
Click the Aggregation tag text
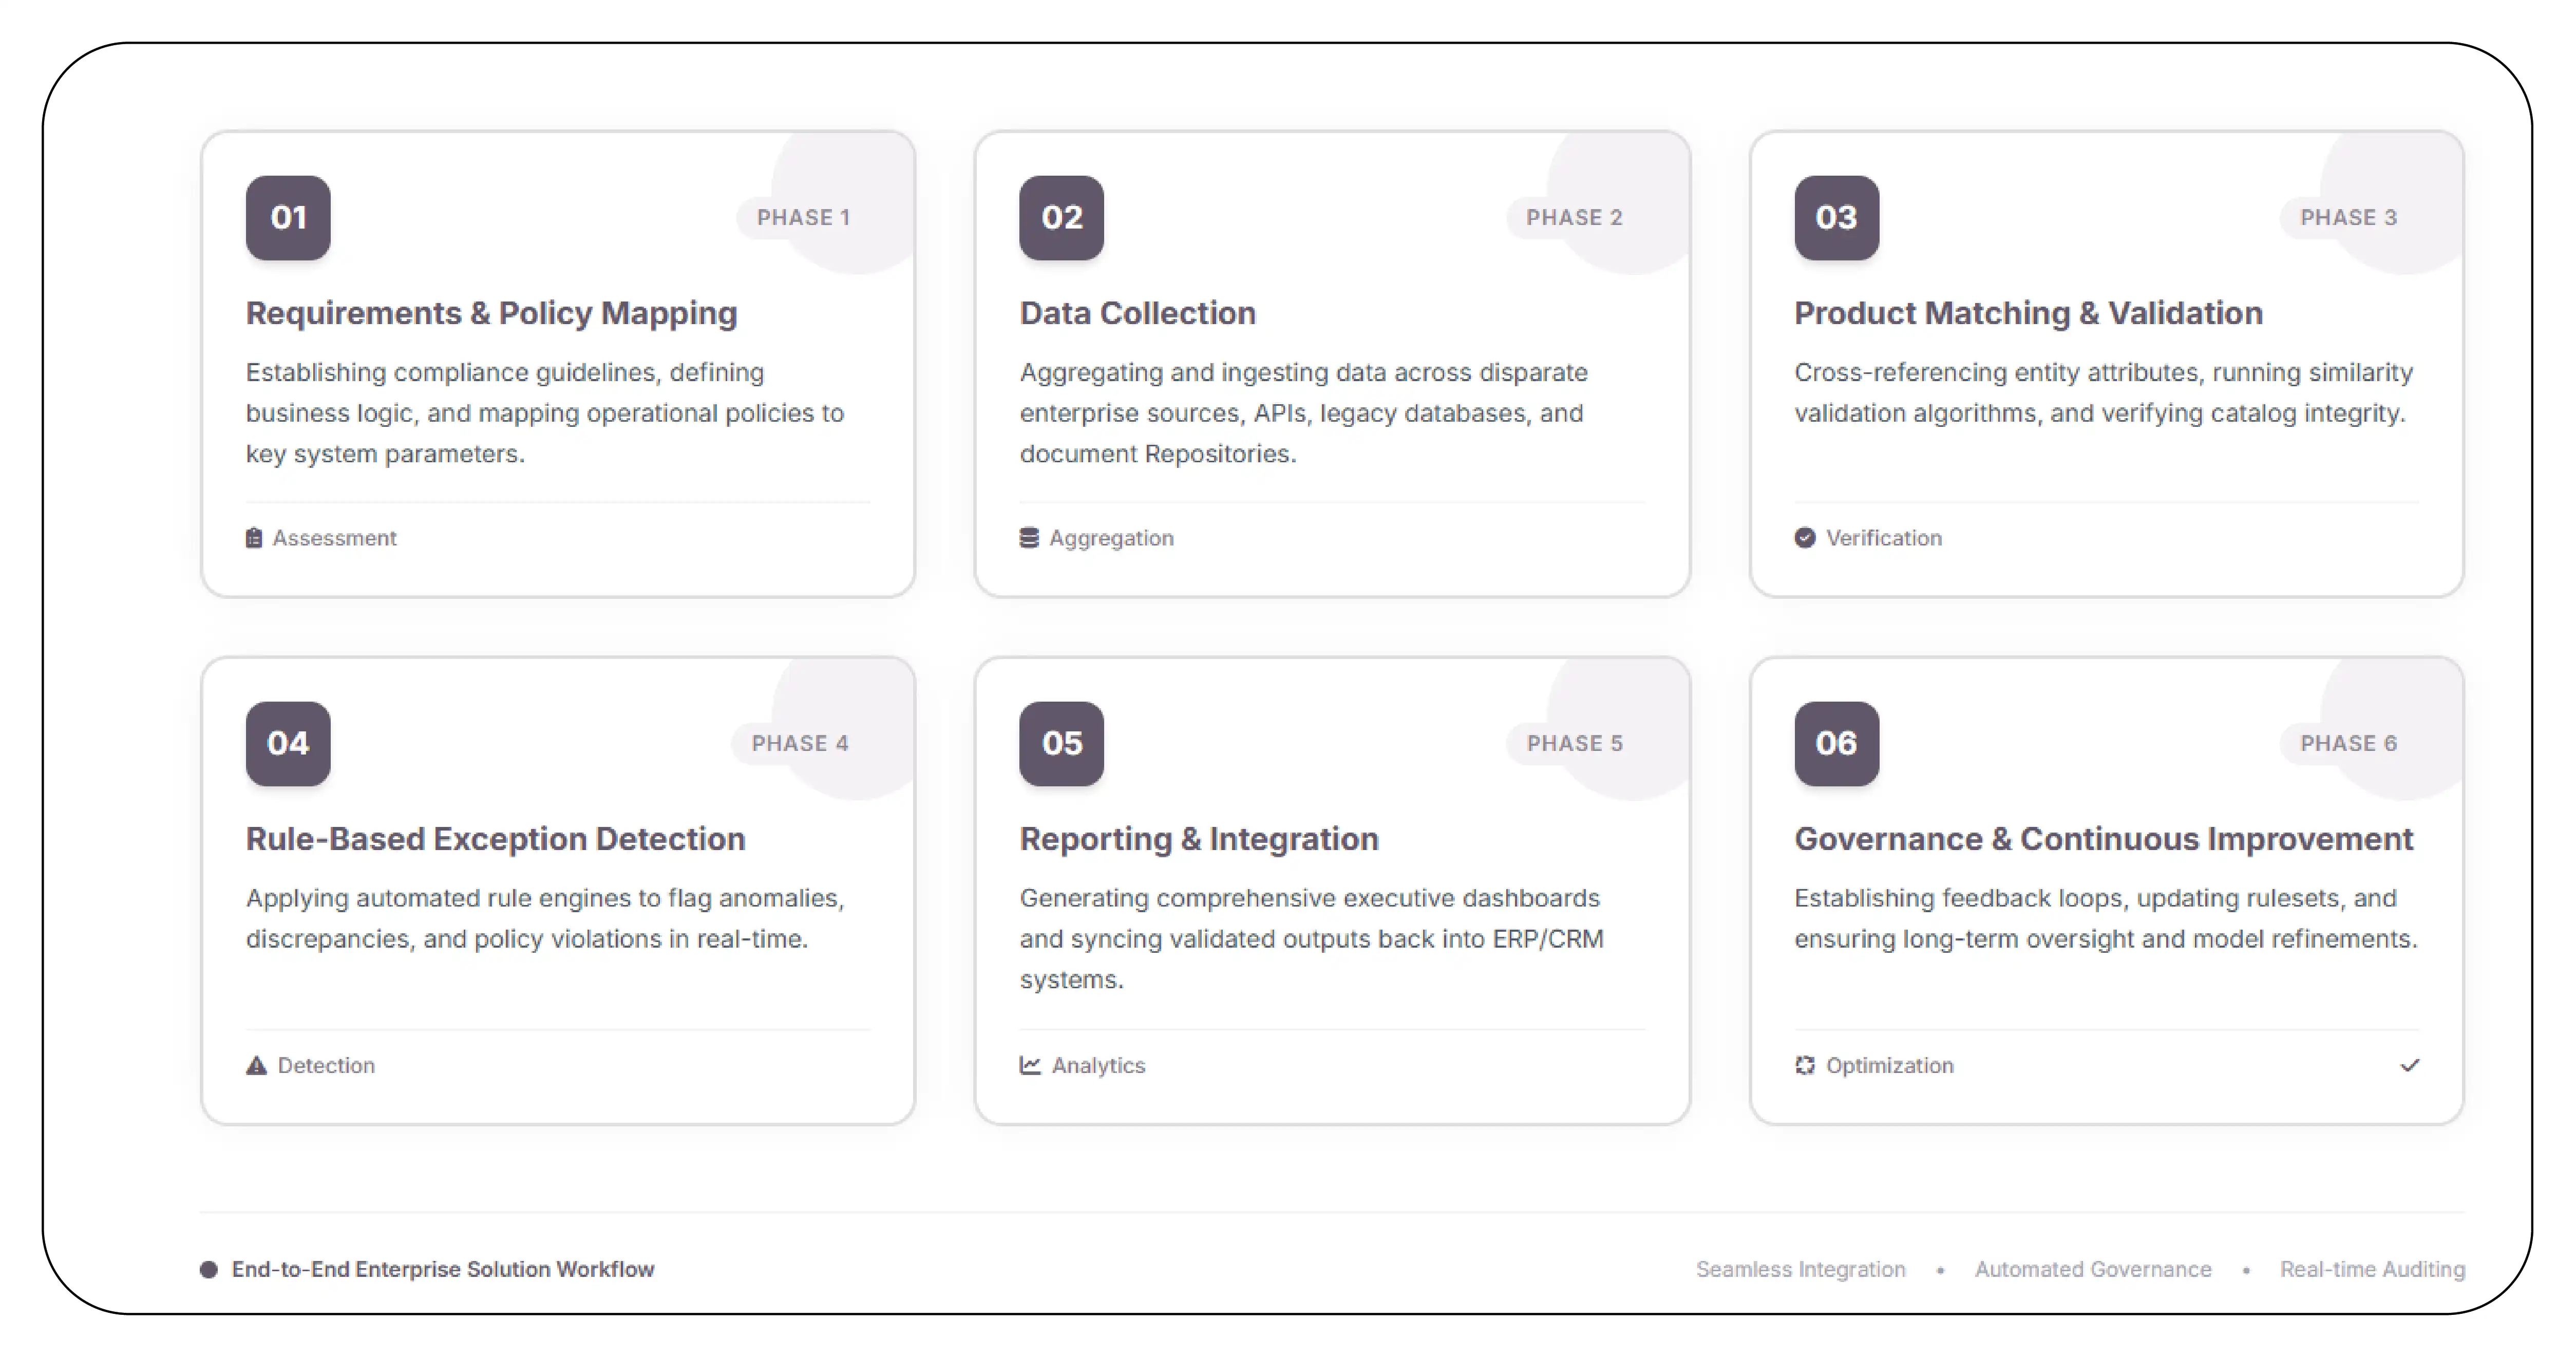[x=1112, y=538]
